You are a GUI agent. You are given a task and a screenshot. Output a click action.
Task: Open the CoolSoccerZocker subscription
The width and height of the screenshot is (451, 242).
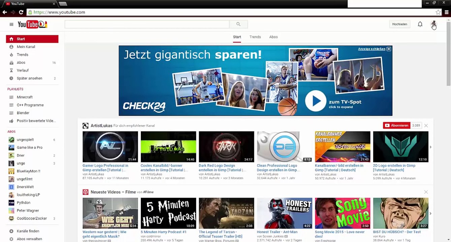[x=32, y=218]
